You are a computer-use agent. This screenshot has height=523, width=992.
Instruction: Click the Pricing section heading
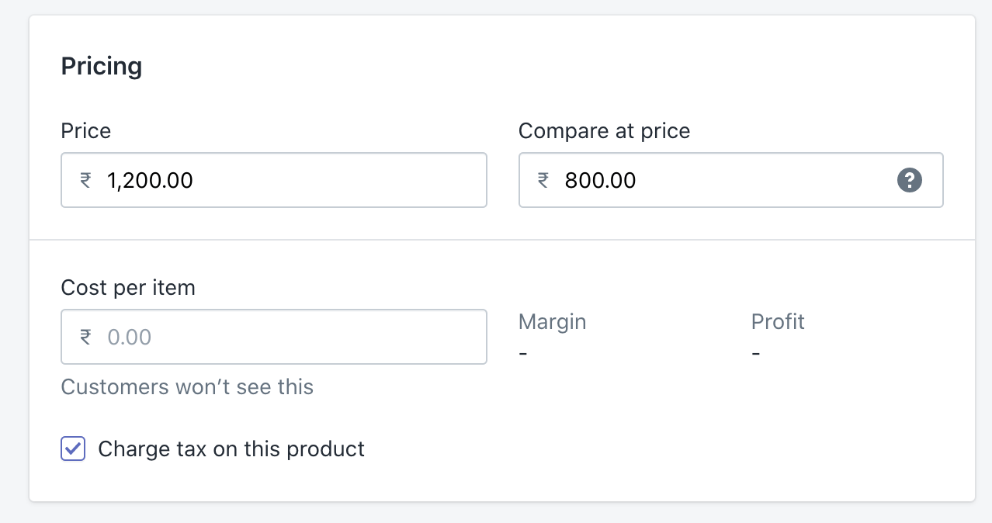tap(102, 67)
